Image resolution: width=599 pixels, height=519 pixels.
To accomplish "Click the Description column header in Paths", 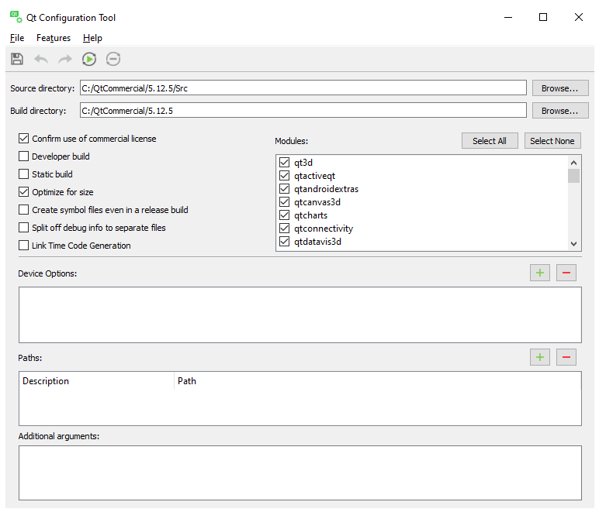I will (97, 381).
